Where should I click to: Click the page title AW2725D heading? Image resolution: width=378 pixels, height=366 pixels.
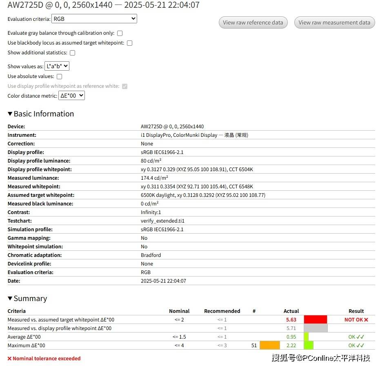[103, 5]
